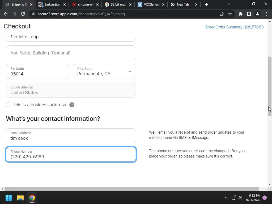Click the Checkout heading

pyautogui.click(x=17, y=26)
